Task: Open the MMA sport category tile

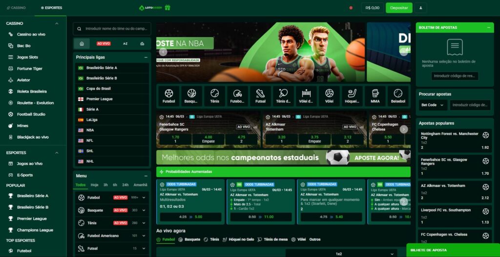Action: (x=375, y=96)
